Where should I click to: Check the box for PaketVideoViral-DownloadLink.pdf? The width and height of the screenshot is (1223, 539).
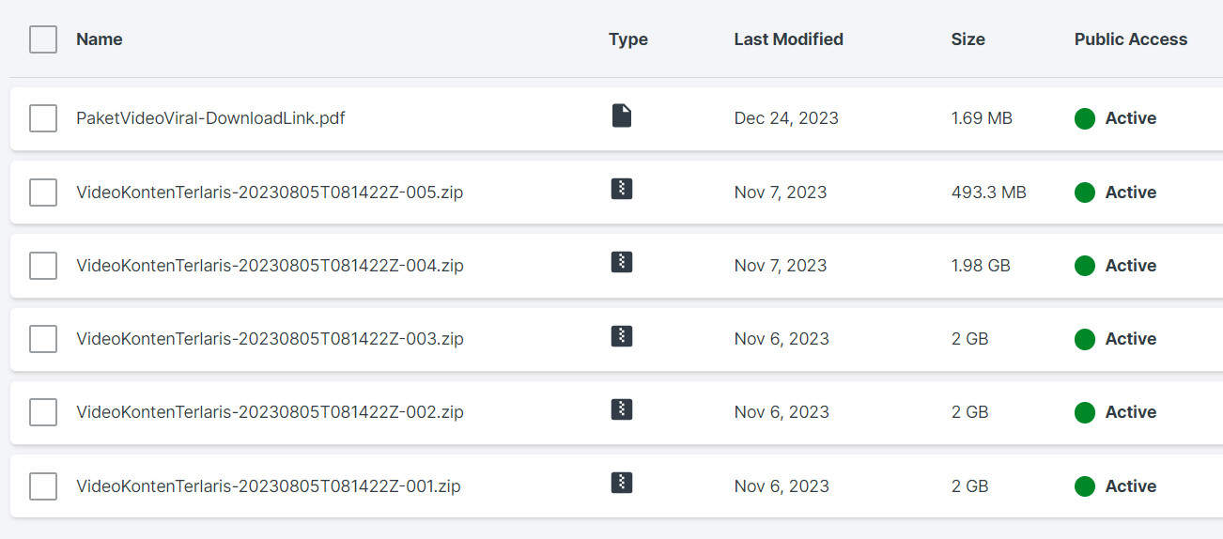point(43,118)
